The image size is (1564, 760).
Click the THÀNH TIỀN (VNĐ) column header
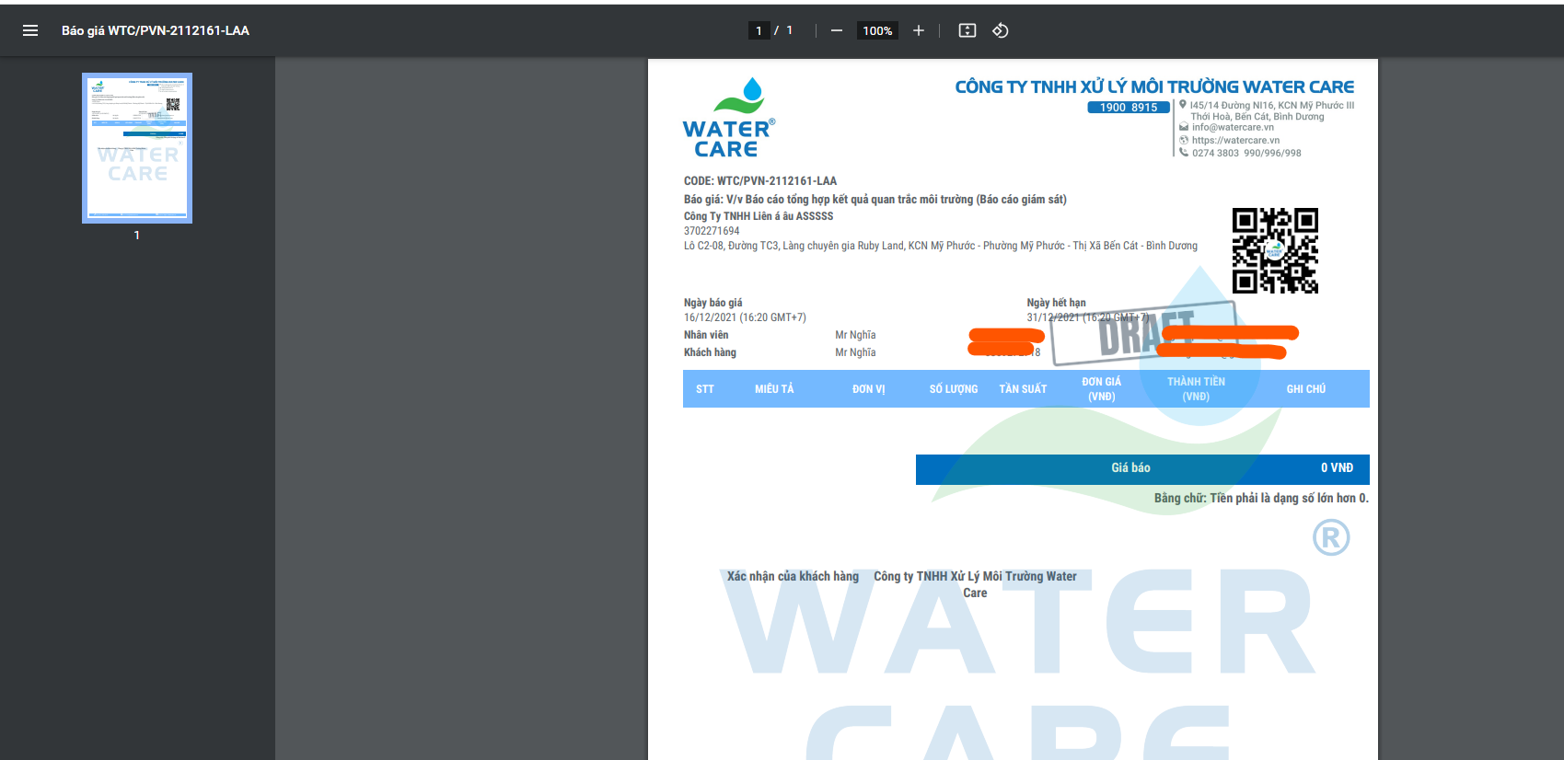[x=1196, y=389]
